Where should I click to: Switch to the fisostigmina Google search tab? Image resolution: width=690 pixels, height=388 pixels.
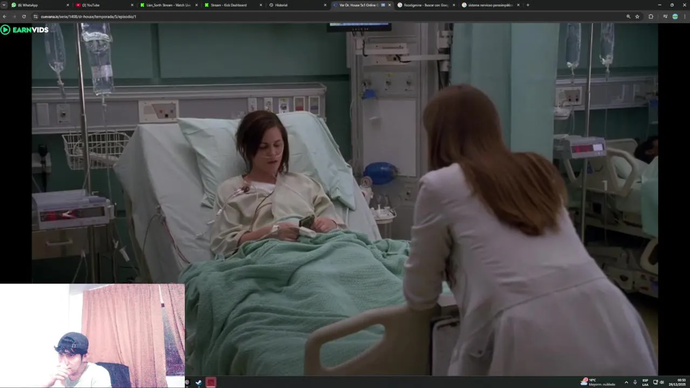click(426, 5)
